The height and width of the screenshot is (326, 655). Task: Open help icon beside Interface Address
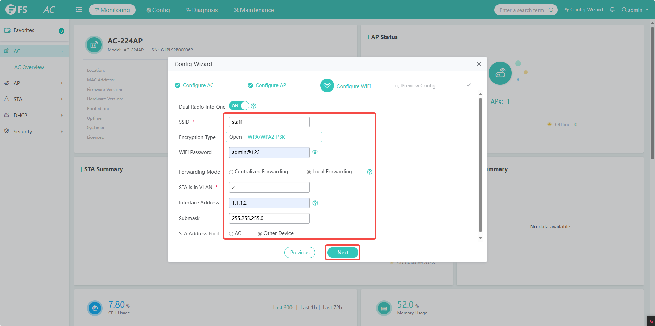click(x=316, y=203)
